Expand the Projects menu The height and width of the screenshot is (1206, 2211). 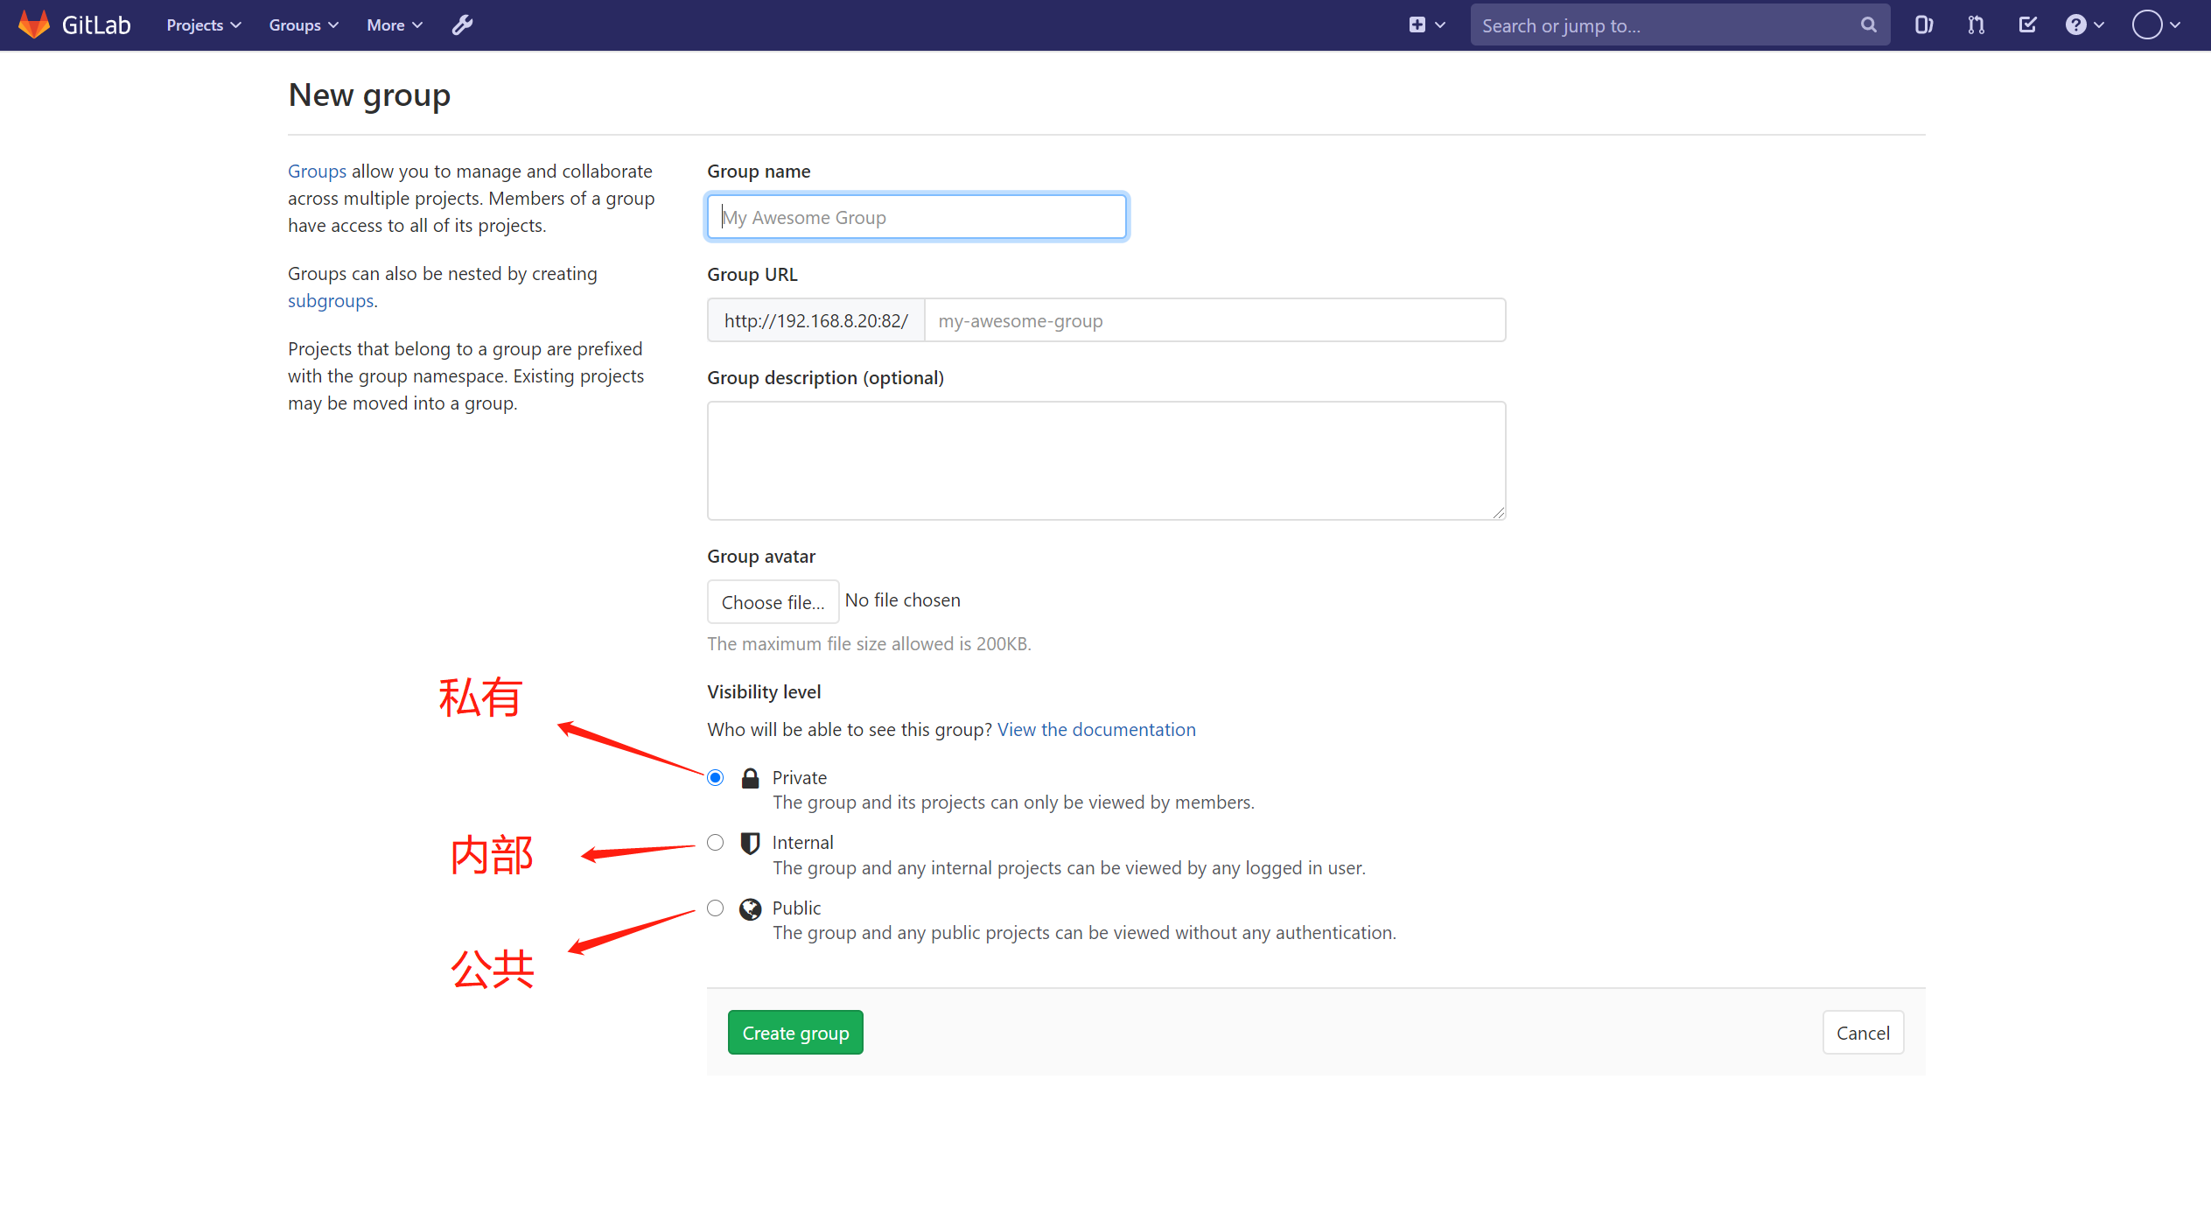click(x=203, y=25)
